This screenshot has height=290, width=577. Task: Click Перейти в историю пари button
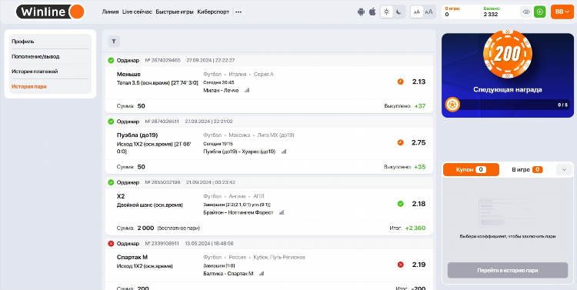click(x=508, y=271)
